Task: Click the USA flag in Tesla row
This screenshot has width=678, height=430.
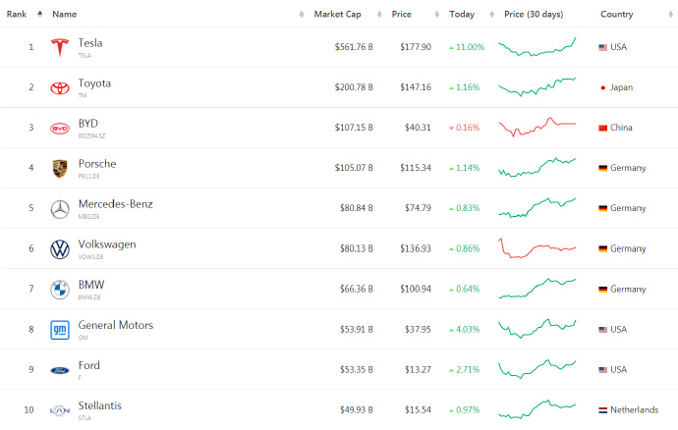Action: point(602,47)
